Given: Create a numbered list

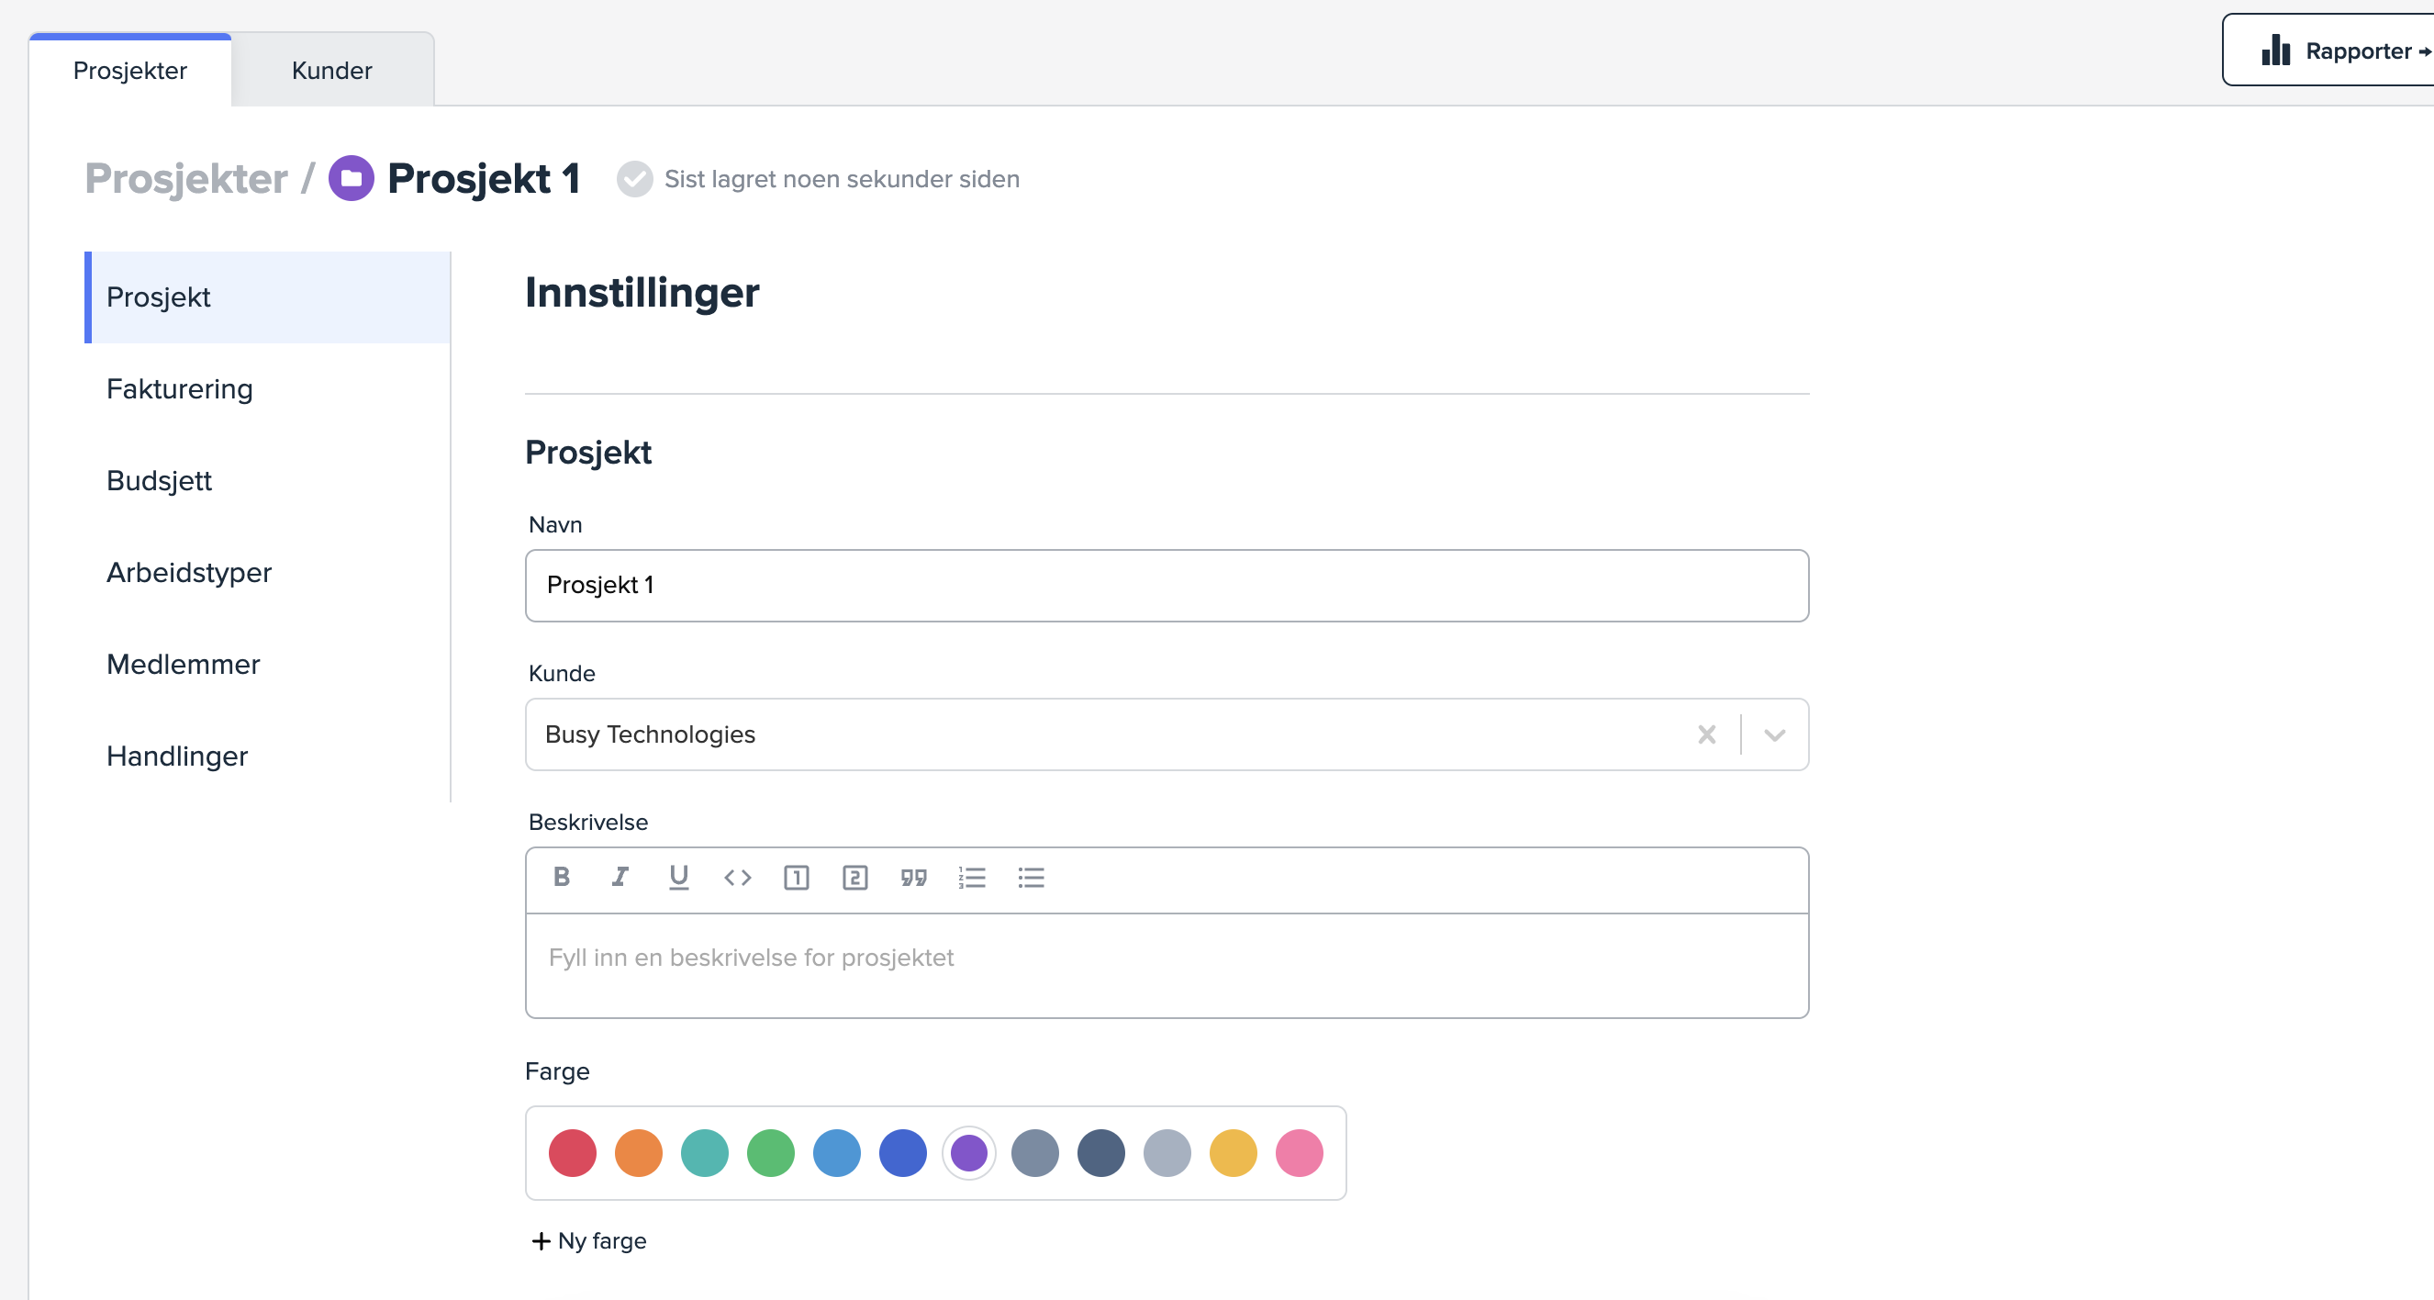Looking at the screenshot, I should click(x=971, y=878).
